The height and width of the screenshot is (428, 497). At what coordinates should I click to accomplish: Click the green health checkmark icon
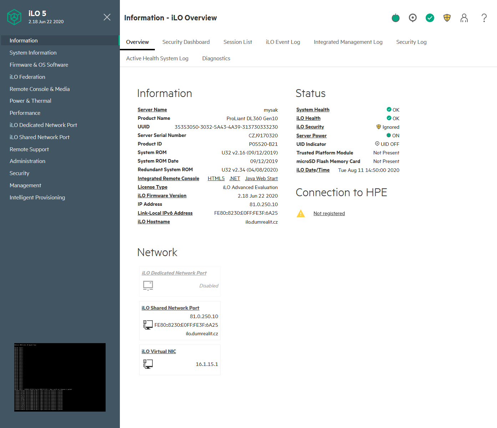tap(430, 18)
